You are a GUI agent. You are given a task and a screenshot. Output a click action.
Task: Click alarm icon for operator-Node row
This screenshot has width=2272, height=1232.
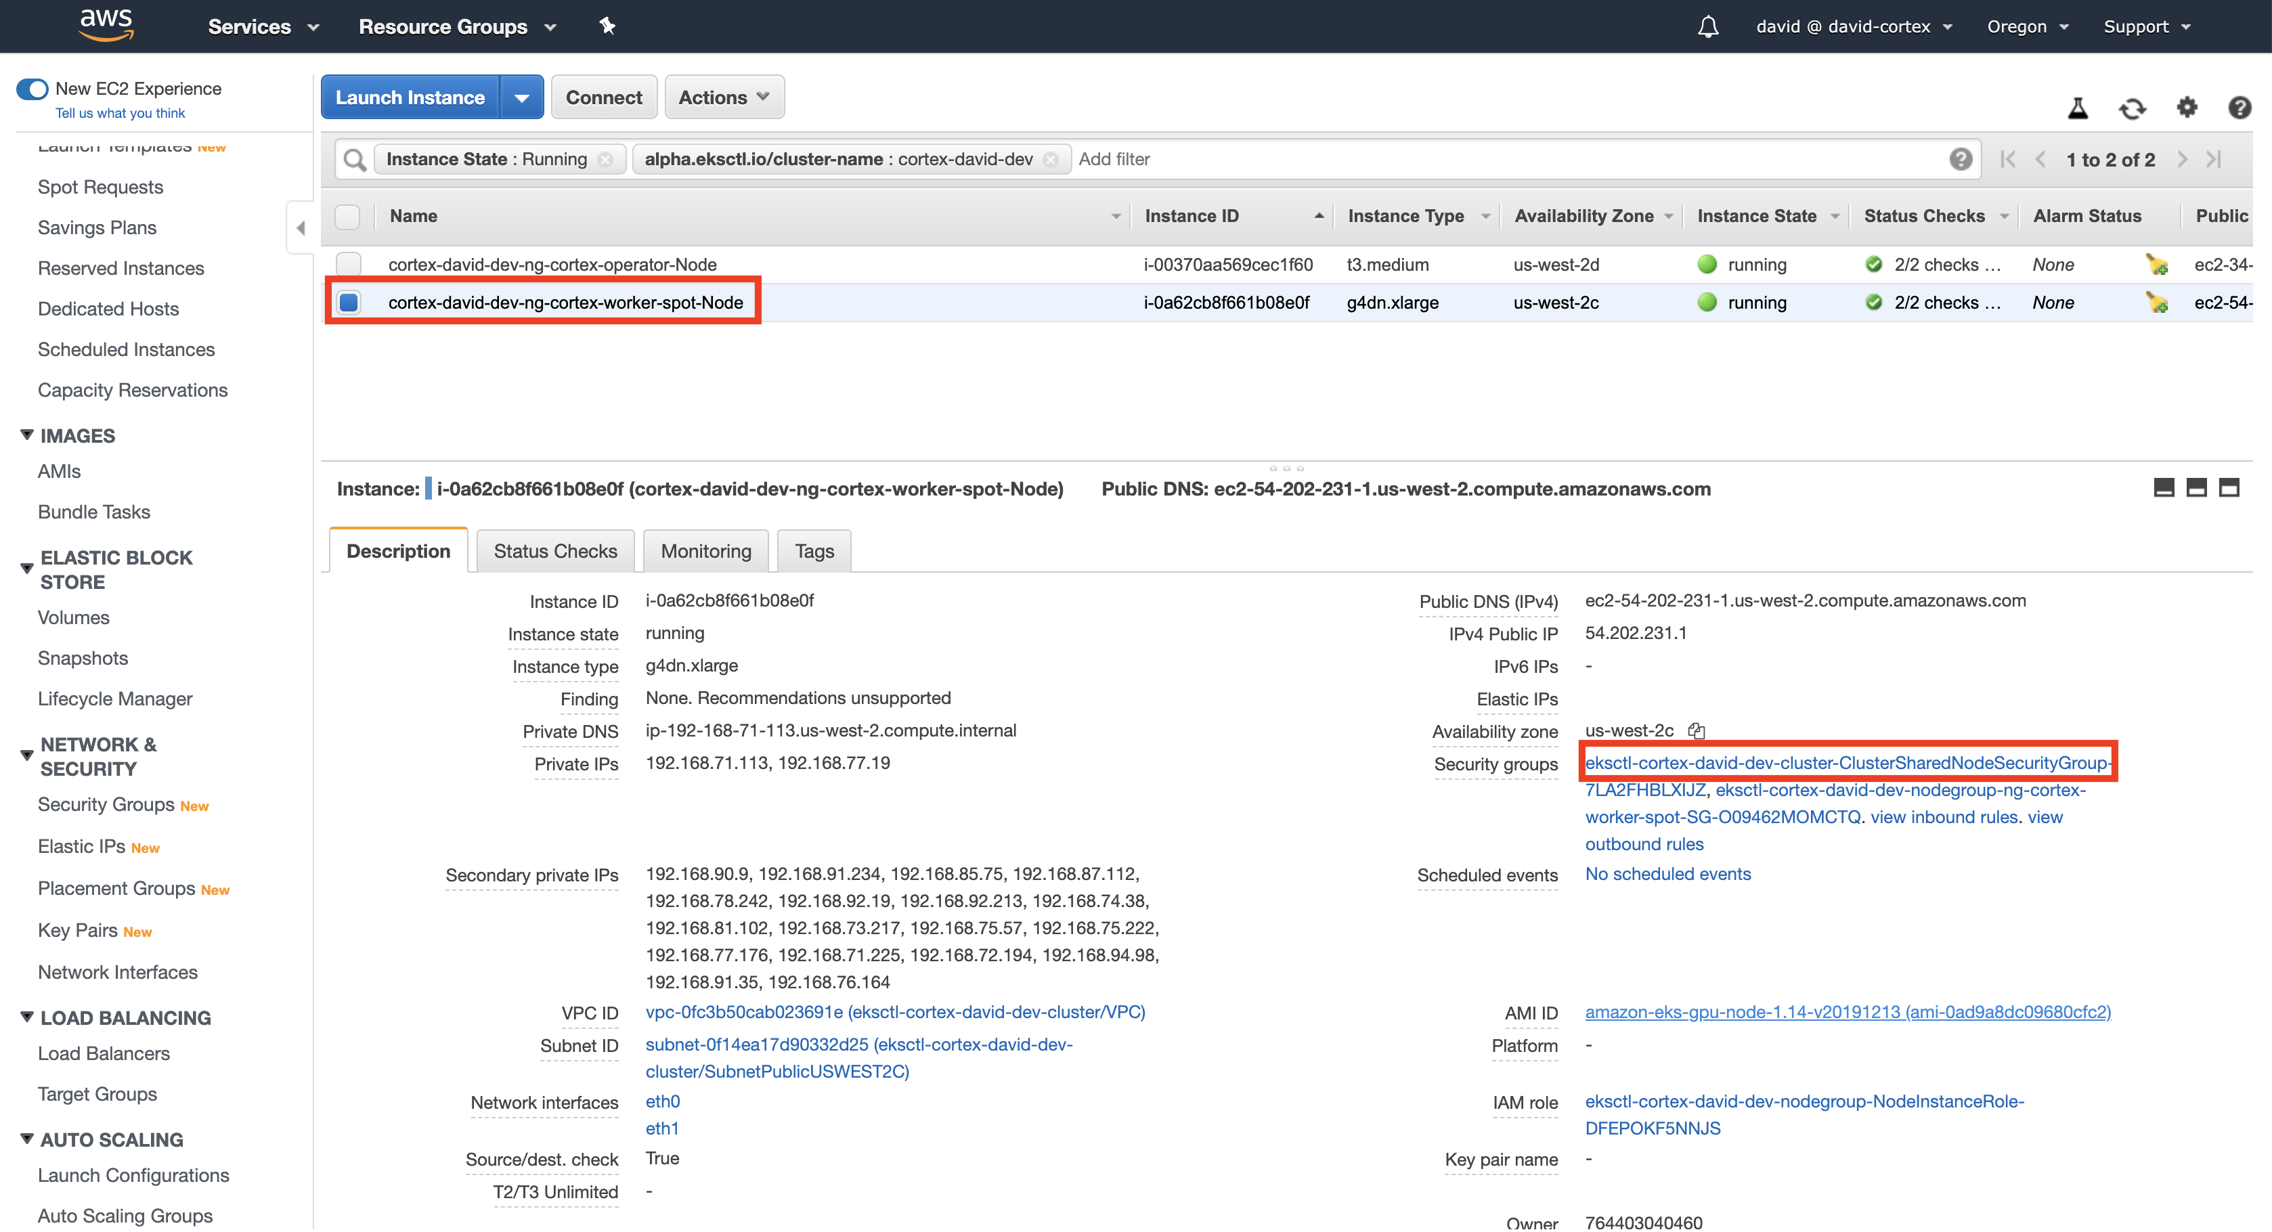[x=2158, y=264]
